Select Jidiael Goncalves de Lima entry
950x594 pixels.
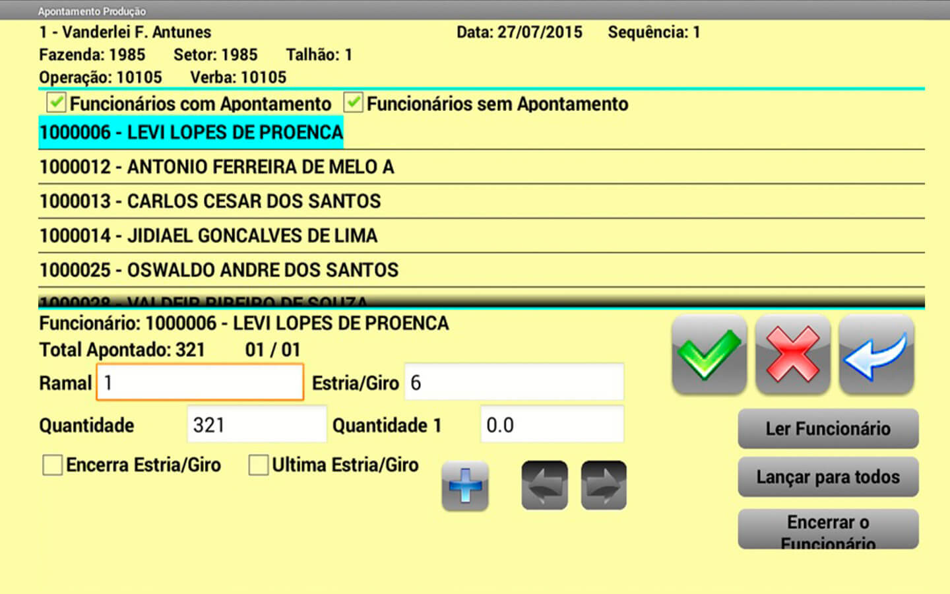pos(208,236)
